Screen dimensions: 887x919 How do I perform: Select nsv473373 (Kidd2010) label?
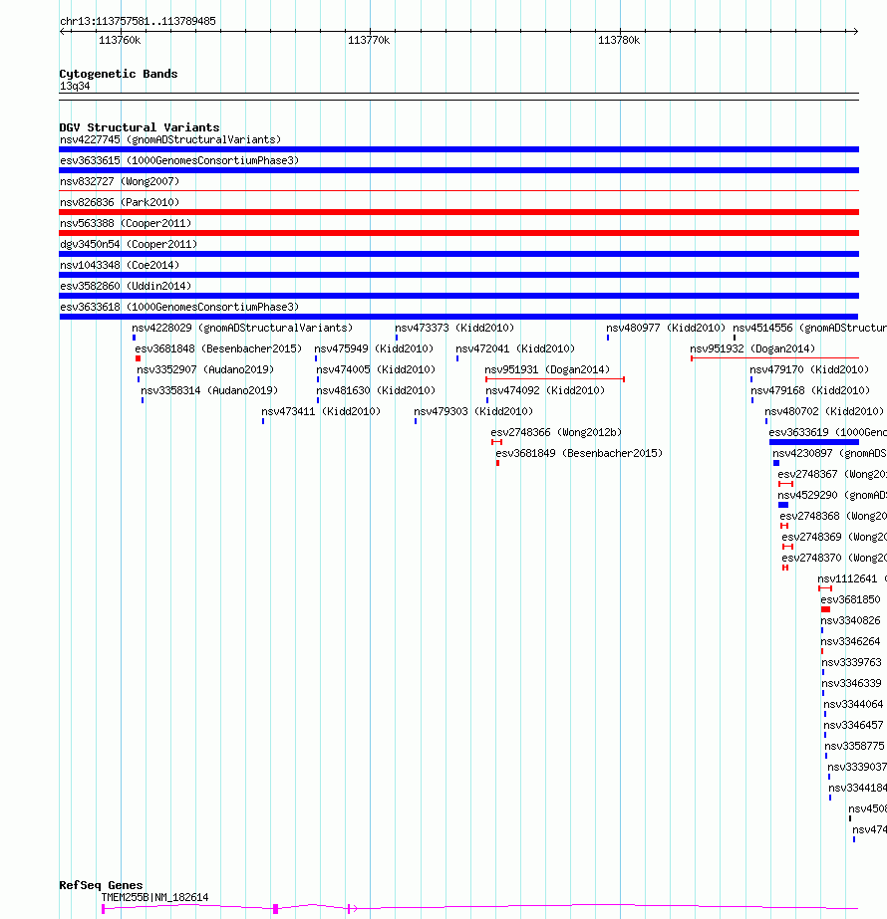tap(454, 328)
